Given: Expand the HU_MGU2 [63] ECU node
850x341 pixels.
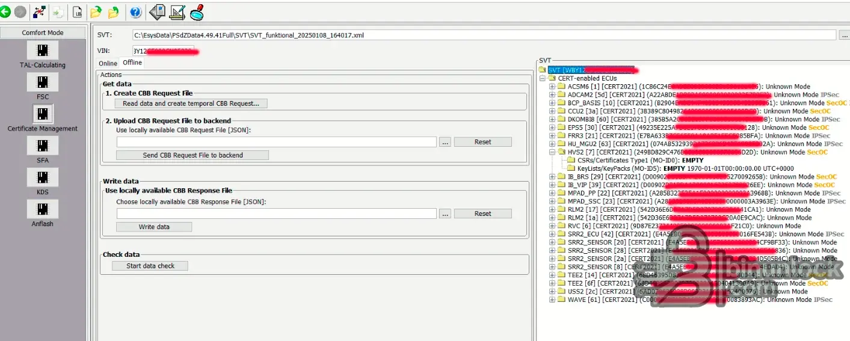Looking at the screenshot, I should click(552, 144).
